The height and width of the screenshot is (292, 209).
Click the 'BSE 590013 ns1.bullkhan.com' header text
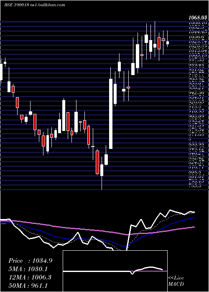click(x=35, y=5)
